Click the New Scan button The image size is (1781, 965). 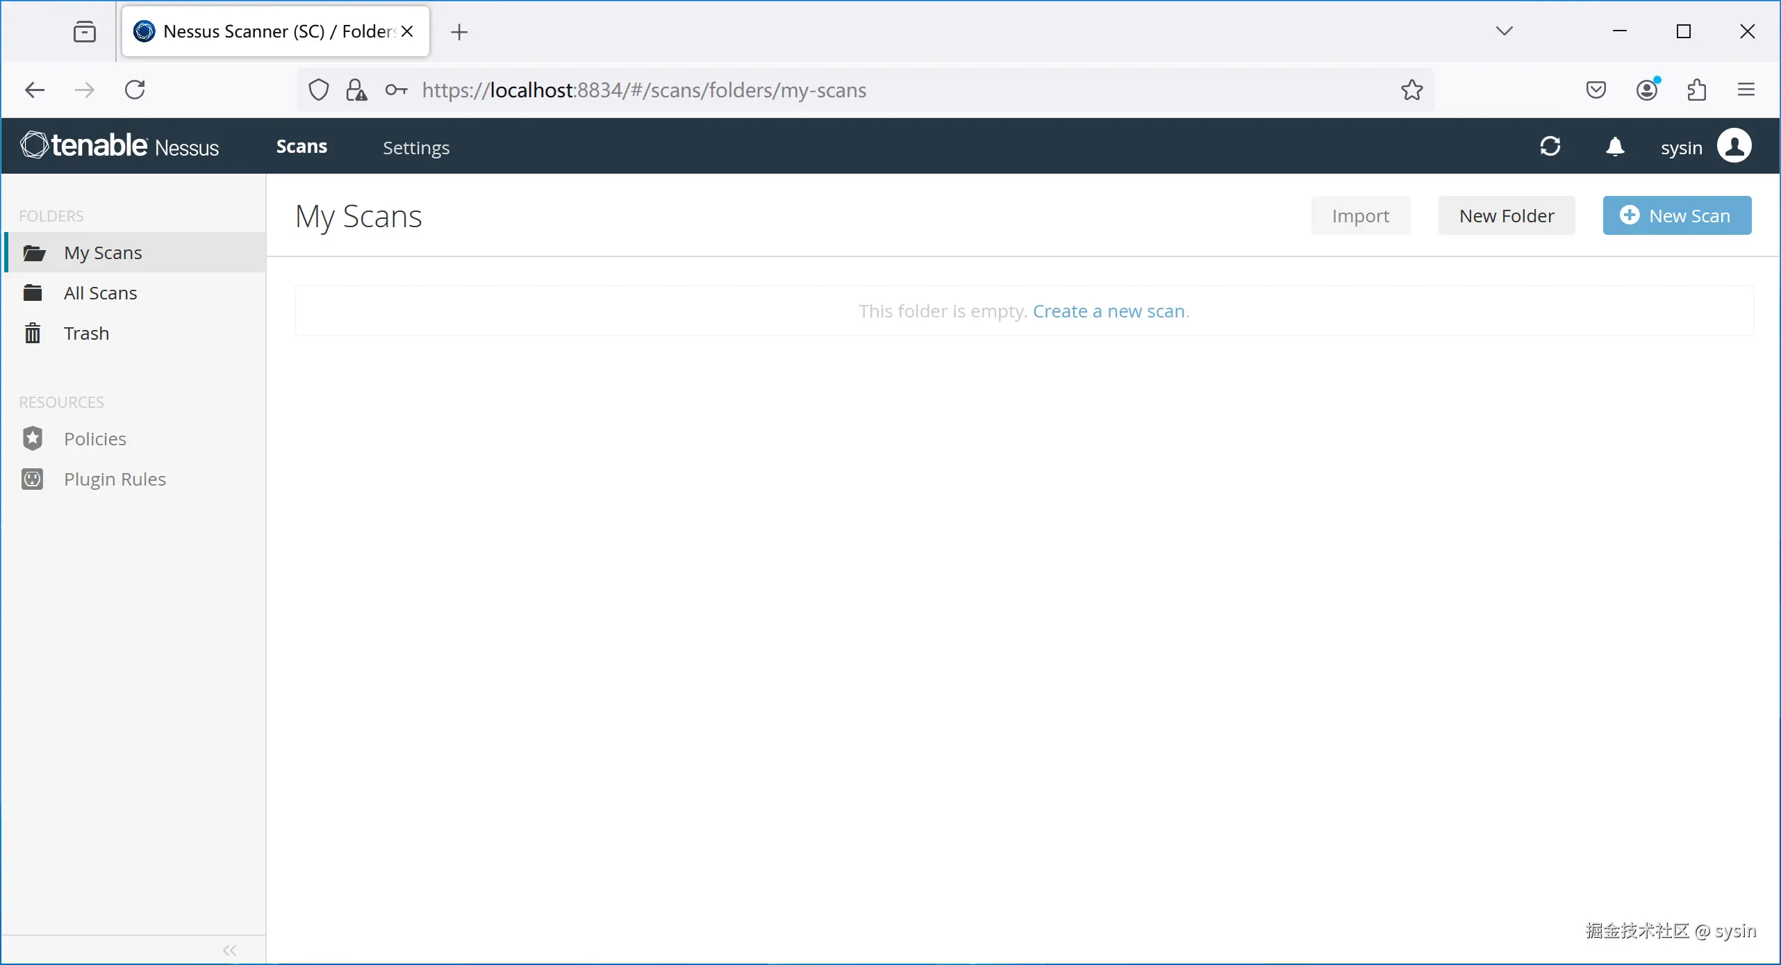(1676, 216)
